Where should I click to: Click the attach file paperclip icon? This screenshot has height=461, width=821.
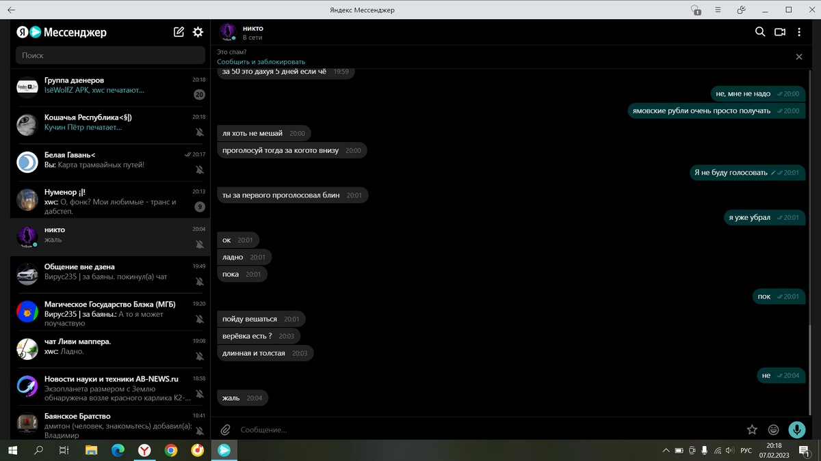coord(225,430)
